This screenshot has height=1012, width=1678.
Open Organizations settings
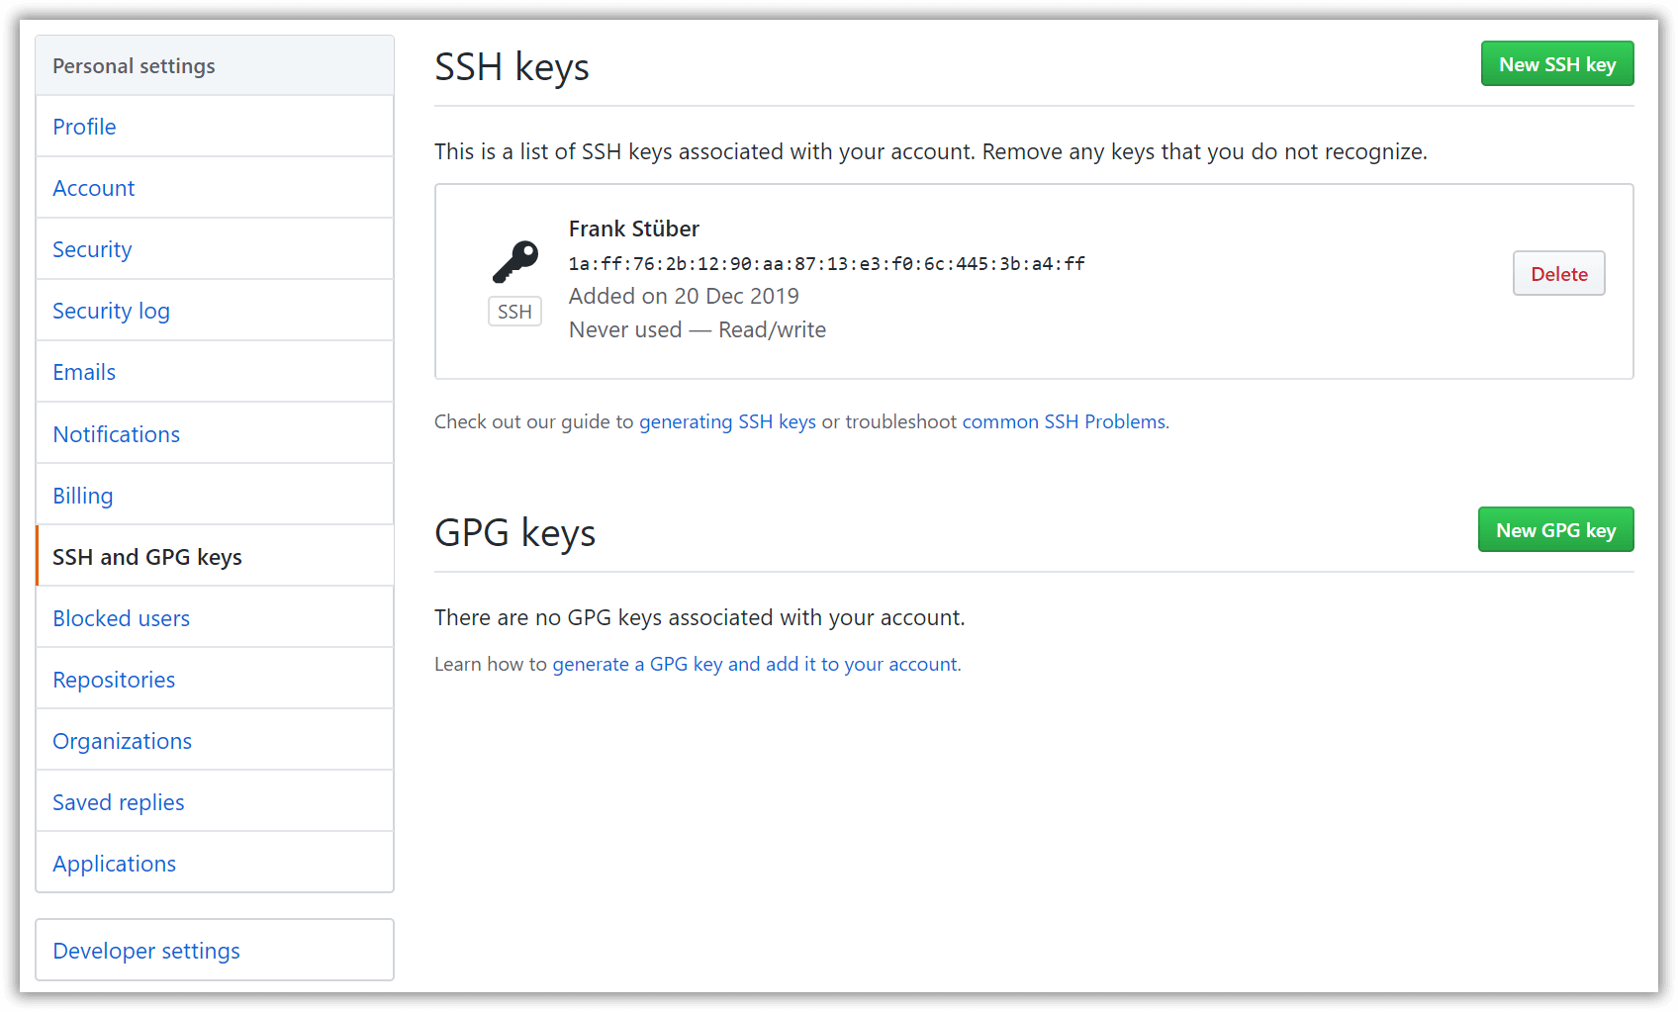click(x=122, y=740)
